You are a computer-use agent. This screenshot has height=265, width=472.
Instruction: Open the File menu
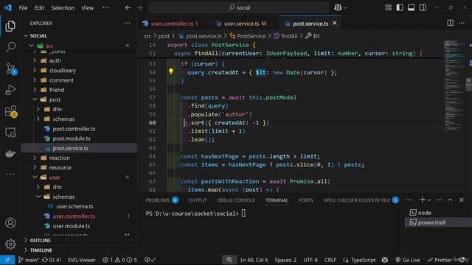pyautogui.click(x=23, y=8)
